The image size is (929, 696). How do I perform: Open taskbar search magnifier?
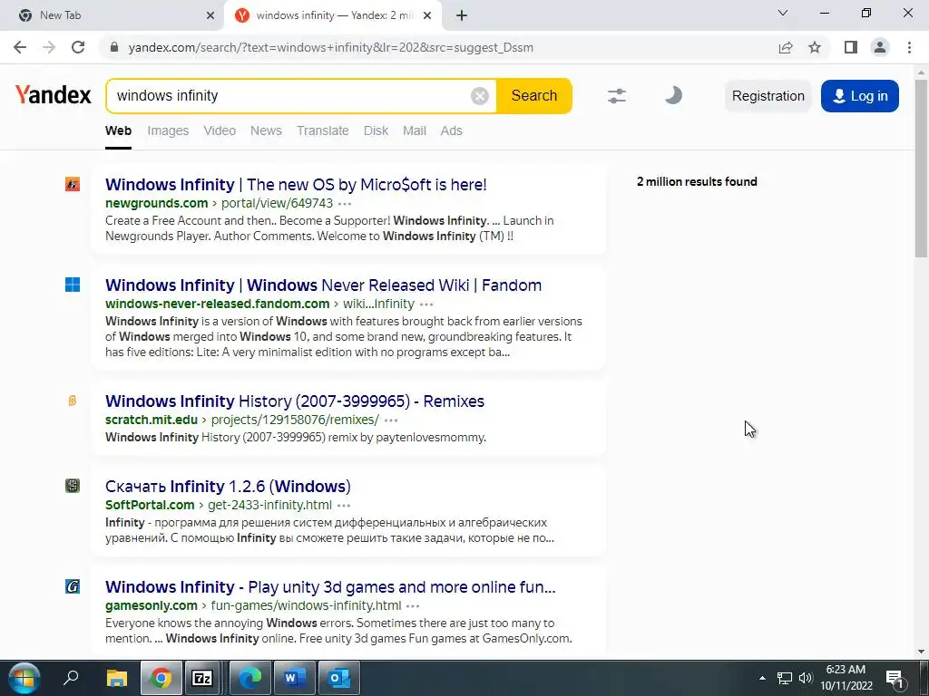71,678
